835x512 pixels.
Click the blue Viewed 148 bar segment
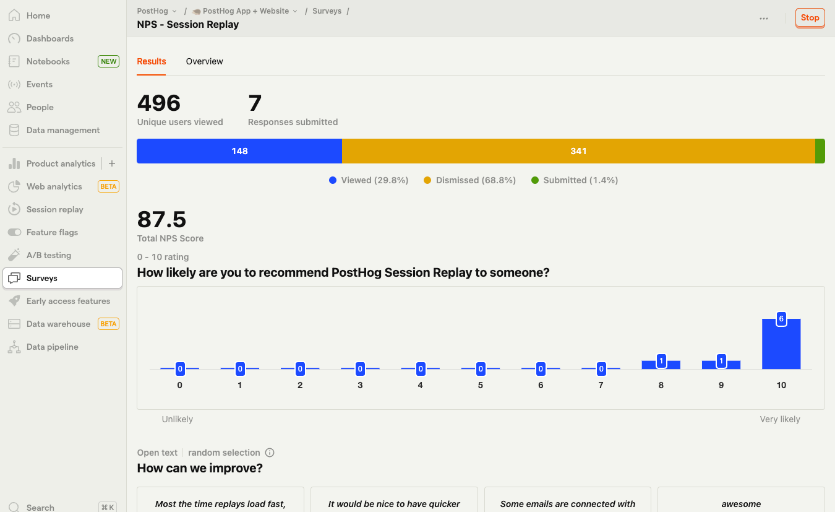(239, 151)
